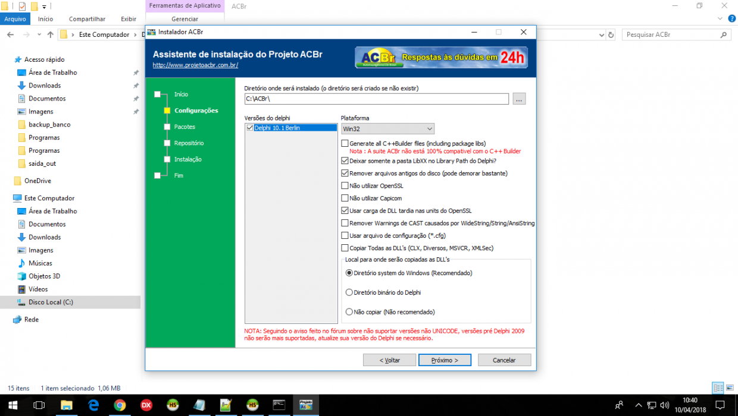Open Windows Start menu
This screenshot has width=738, height=416.
pos(12,405)
